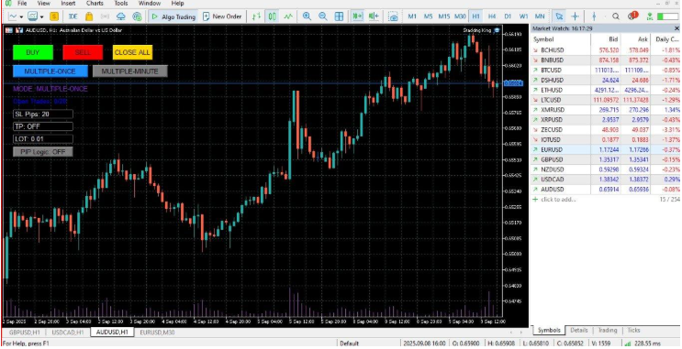Click the New Order toolbar button
The height and width of the screenshot is (349, 682).
[222, 16]
